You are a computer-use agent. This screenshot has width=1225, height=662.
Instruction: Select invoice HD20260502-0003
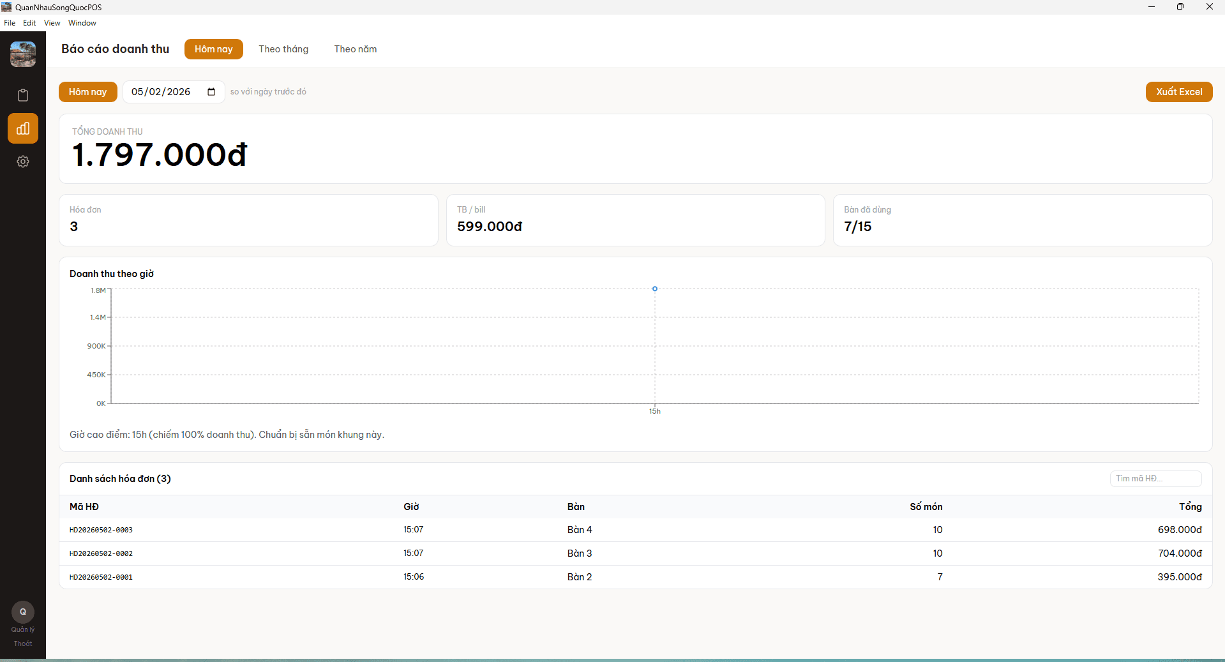[636, 530]
